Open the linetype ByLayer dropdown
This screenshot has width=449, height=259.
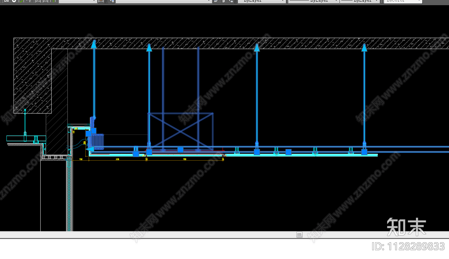pyautogui.click(x=313, y=1)
